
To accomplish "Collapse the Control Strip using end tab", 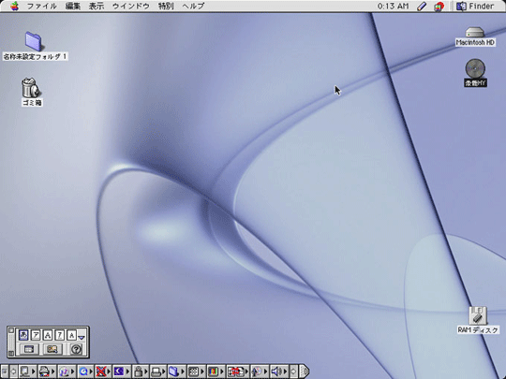I will (305, 372).
